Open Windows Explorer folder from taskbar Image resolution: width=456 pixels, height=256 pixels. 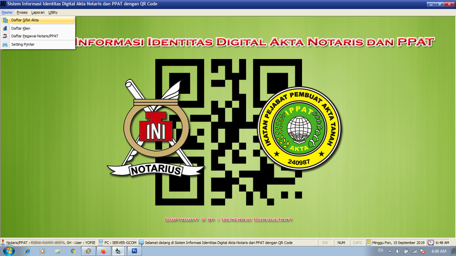coord(58,251)
